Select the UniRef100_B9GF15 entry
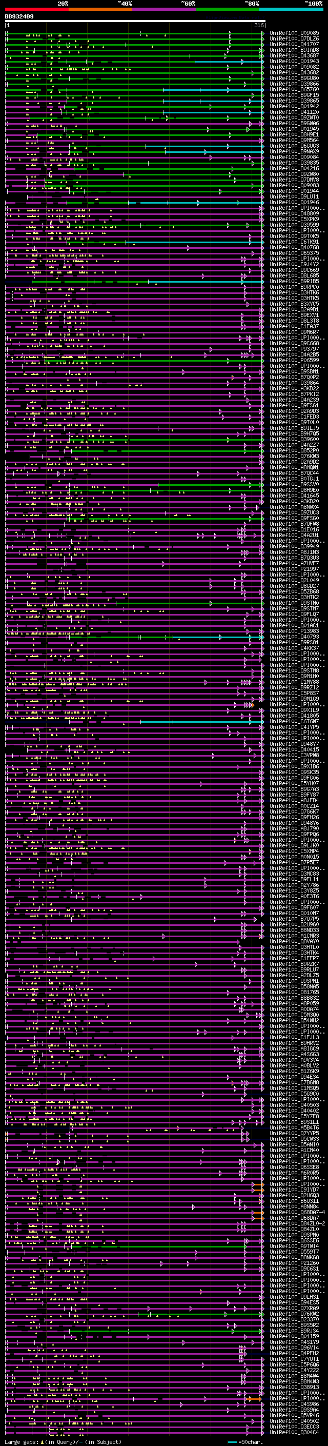Viewport: 328px width, 1446px height. [294, 95]
